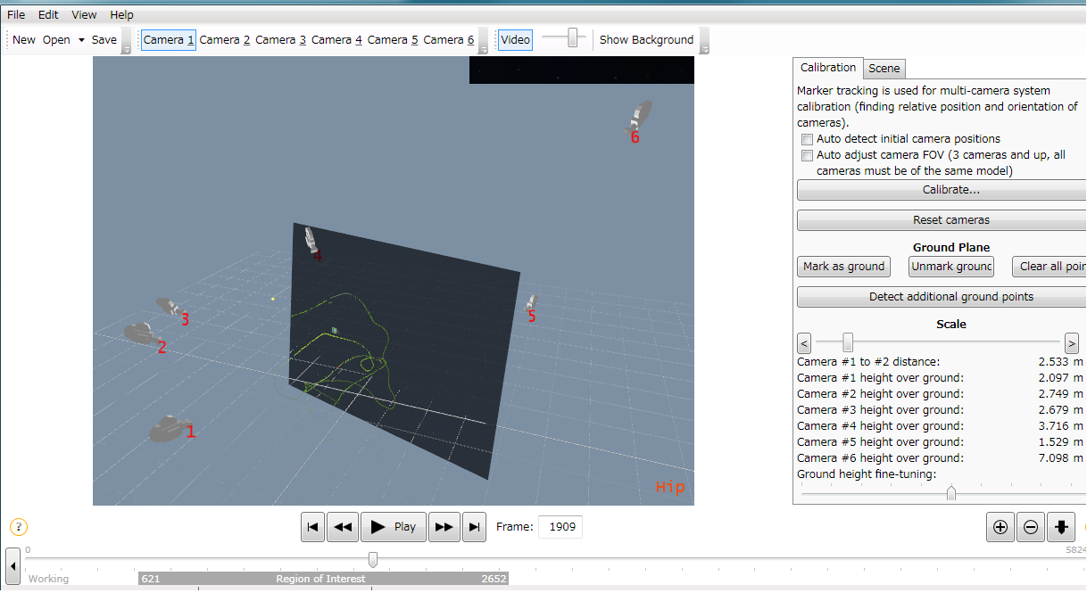Click the 7.098 m height value
1087x593 pixels.
tap(1060, 458)
